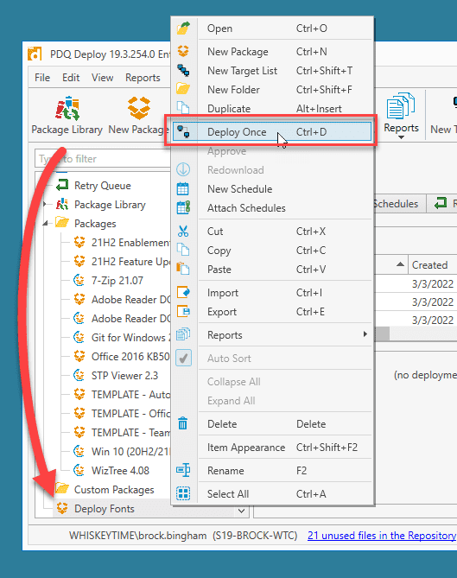Select the Retry Queue tree item
This screenshot has height=578, width=457.
tap(103, 186)
